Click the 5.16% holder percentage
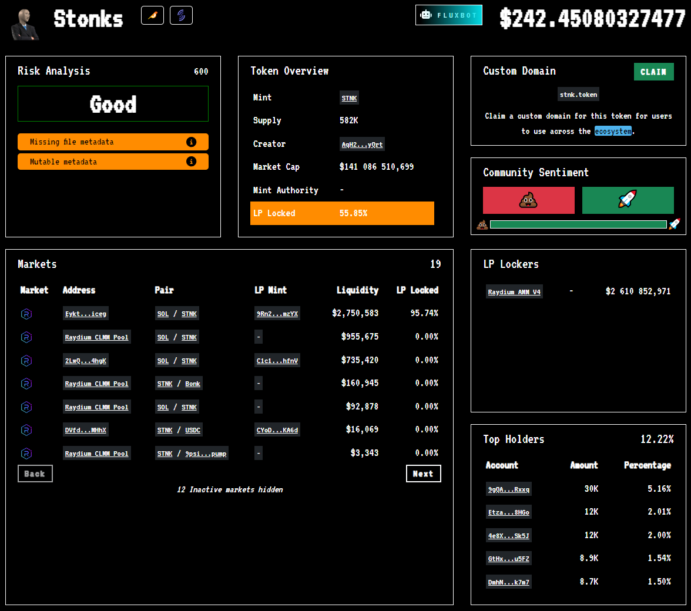Viewport: 691px width, 611px height. pyautogui.click(x=659, y=489)
